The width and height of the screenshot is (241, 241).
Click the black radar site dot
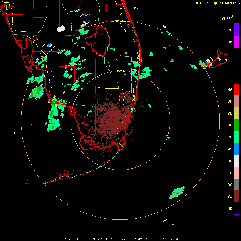[120, 120]
